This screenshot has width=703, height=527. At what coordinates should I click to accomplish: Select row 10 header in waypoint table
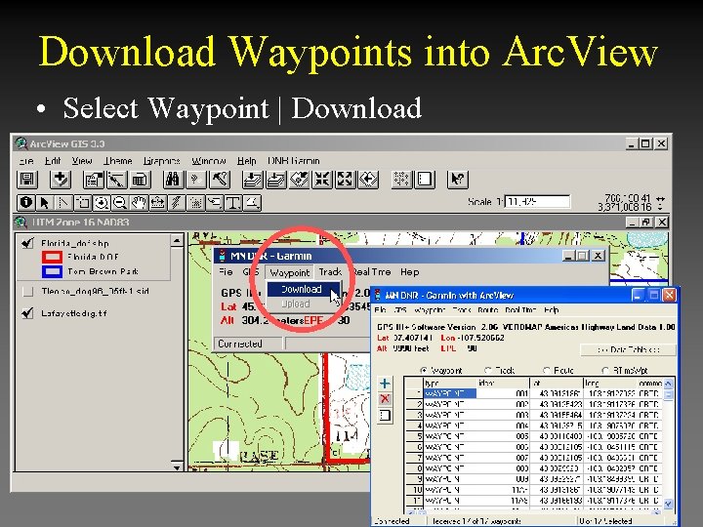tap(414, 490)
